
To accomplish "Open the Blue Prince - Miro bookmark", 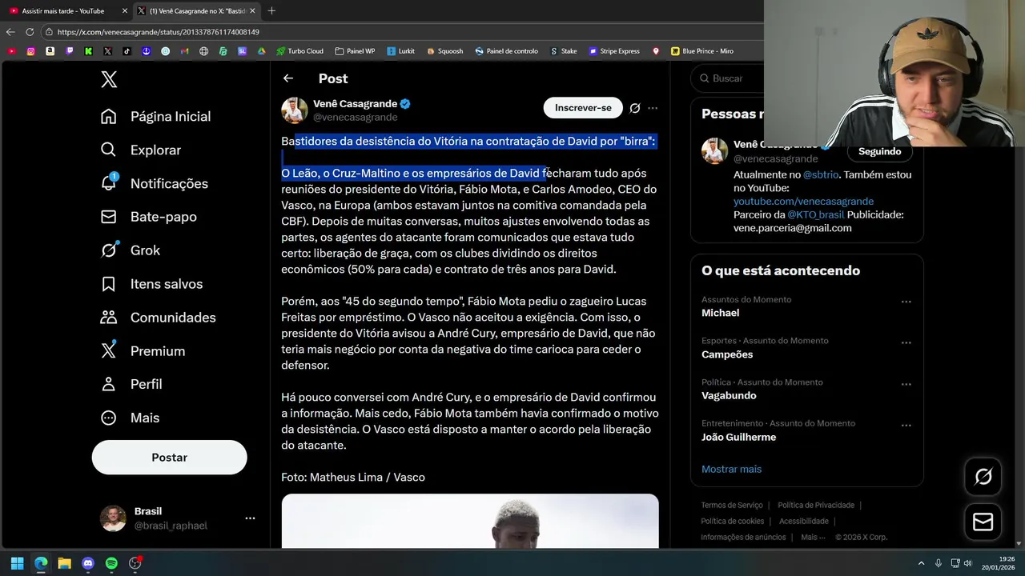I will click(701, 51).
